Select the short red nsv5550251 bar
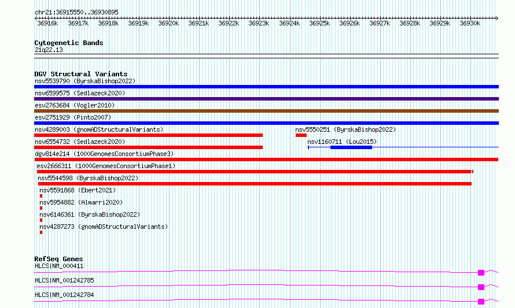 coord(301,135)
